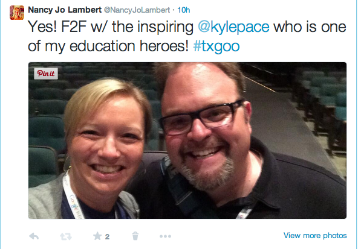Click the red Pin it button
Viewport: 358px width, 249px height.
point(46,74)
